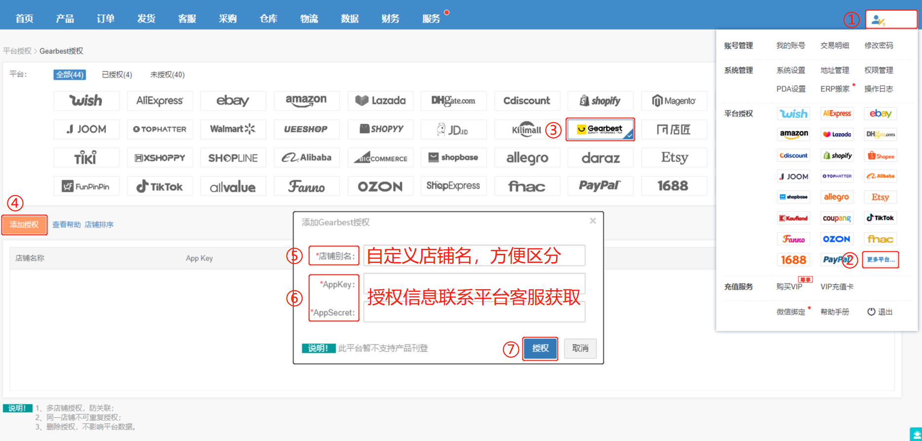
Task: Click 退出 to log out
Action: [881, 312]
